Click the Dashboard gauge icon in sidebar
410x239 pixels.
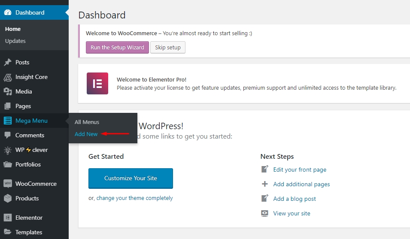8,12
